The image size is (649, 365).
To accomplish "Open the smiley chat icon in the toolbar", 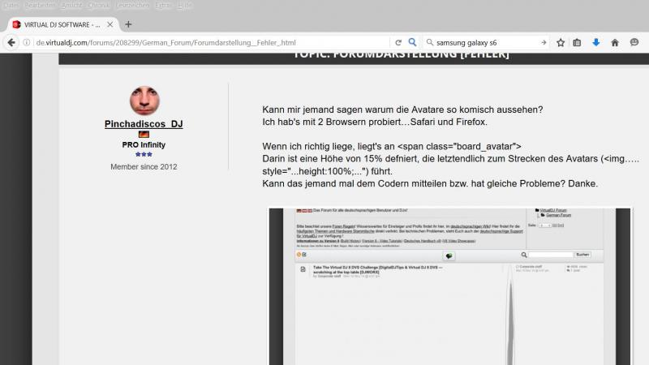I will (634, 42).
